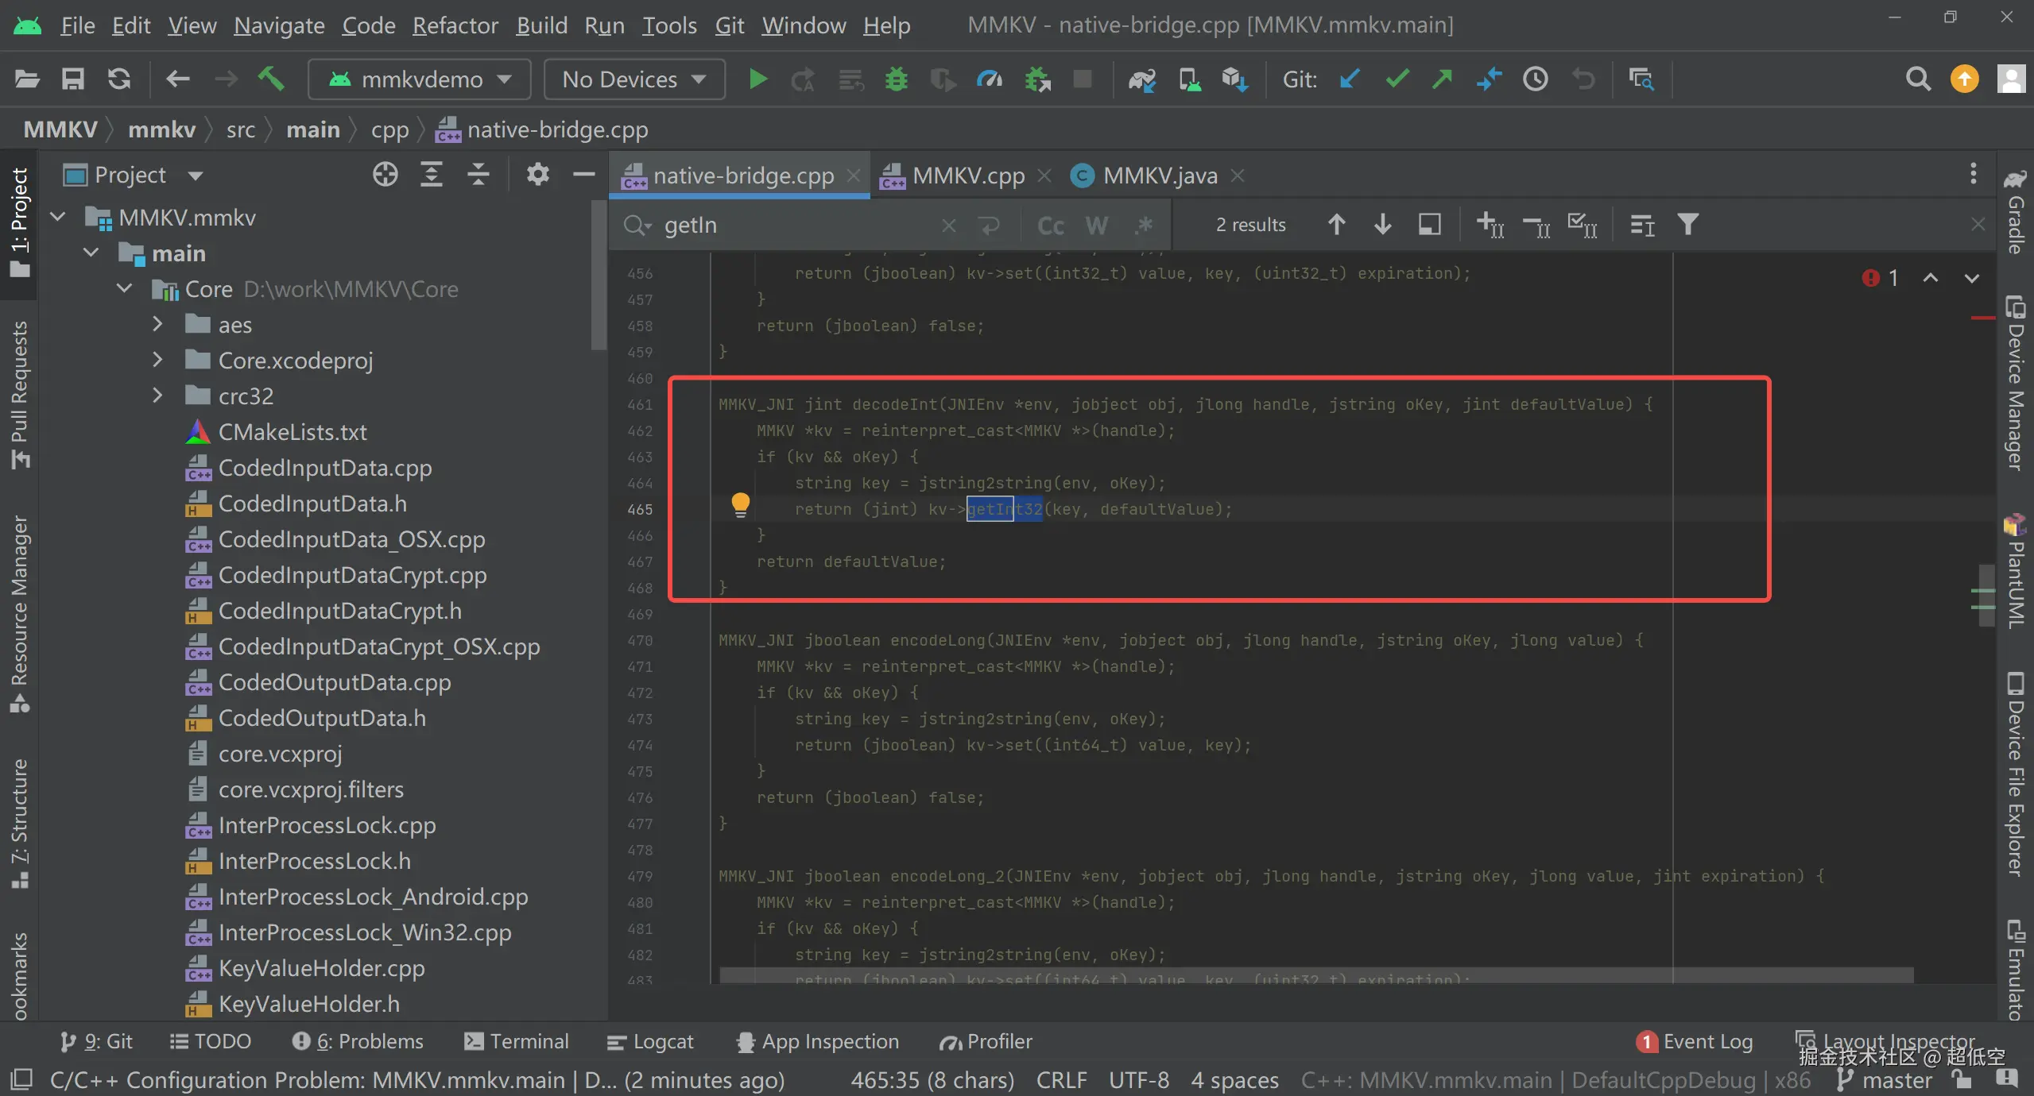Click the yellow lightbulb intention icon
Viewport: 2034px width, 1096px height.
[x=740, y=504]
